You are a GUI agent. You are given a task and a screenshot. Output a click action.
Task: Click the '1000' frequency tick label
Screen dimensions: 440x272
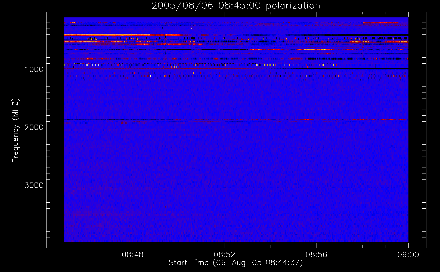click(34, 69)
